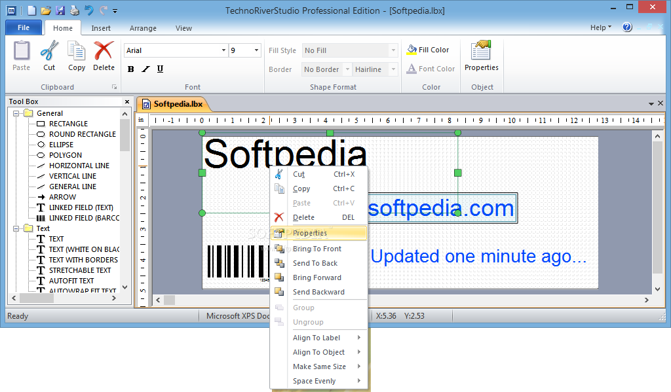
Task: Collapse the Text tree folder
Action: [16, 228]
